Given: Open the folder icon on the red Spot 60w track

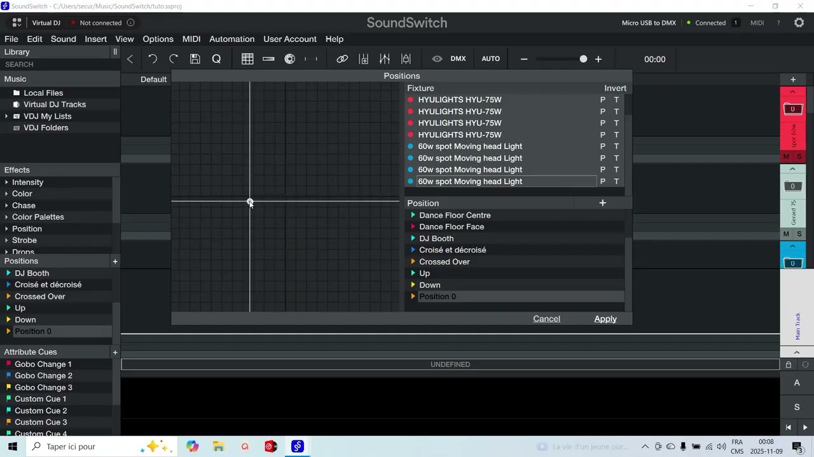Looking at the screenshot, I should click(792, 109).
